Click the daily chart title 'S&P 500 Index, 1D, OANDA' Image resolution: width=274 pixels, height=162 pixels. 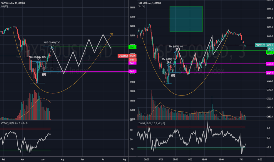pos(13,3)
